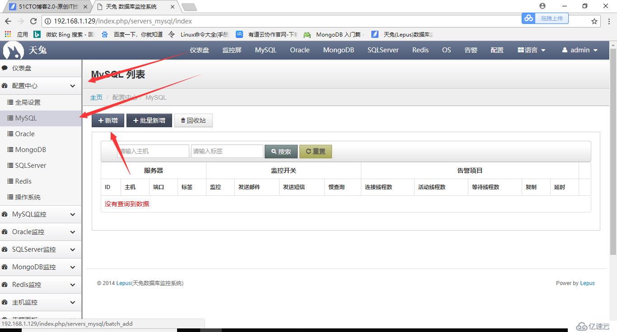Collapse the 配置中心 sidebar section
617x332 pixels.
coord(41,86)
